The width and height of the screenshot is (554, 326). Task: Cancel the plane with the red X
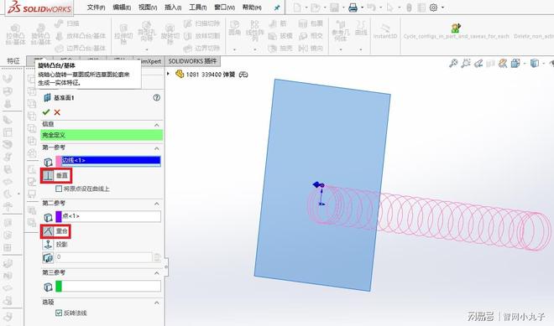pyautogui.click(x=57, y=112)
